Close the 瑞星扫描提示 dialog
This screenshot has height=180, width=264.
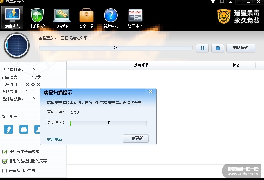150,92
